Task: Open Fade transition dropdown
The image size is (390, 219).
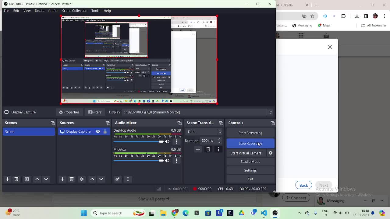Action: [204, 132]
